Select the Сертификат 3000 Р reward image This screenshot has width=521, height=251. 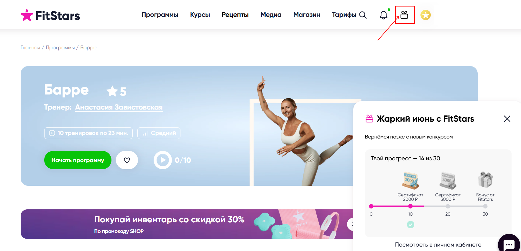pyautogui.click(x=448, y=180)
